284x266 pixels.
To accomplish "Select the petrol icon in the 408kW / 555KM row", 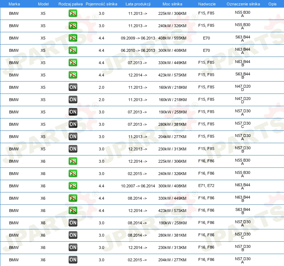I will point(73,38).
